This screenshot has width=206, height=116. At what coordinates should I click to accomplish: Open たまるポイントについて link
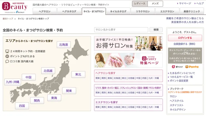[x=182, y=73]
